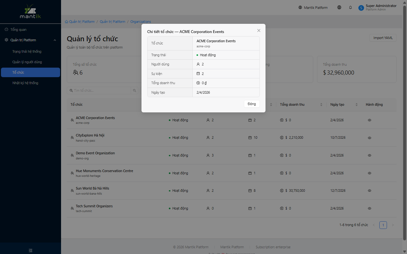Click the Mantik Platform link in the footer
This screenshot has width=407, height=254.
point(232,247)
